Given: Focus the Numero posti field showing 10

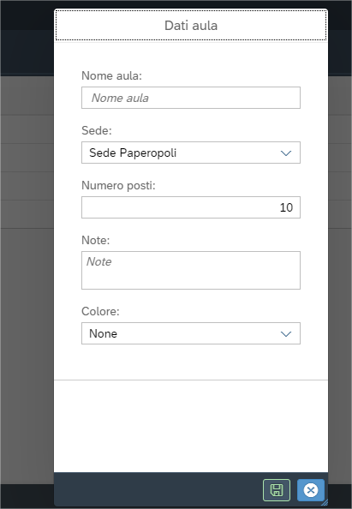Looking at the screenshot, I should tap(191, 207).
